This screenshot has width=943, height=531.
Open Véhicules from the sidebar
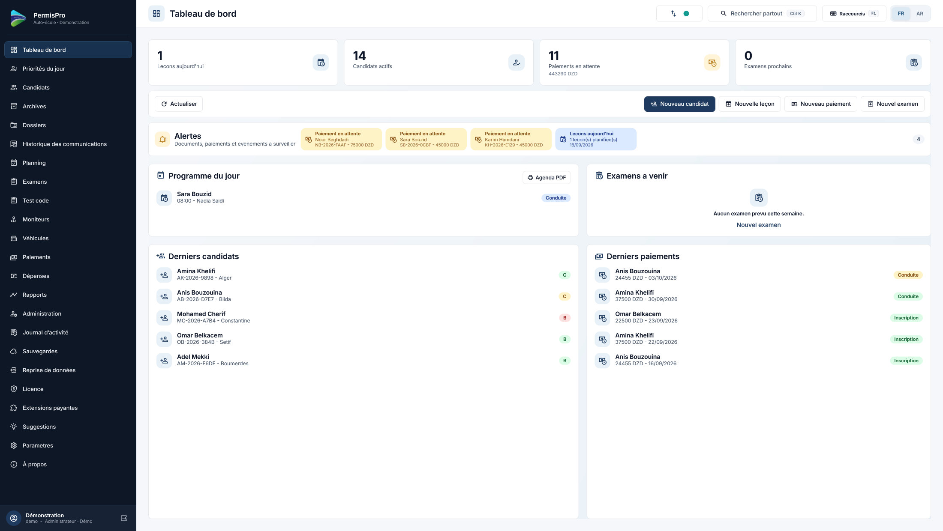pos(68,238)
